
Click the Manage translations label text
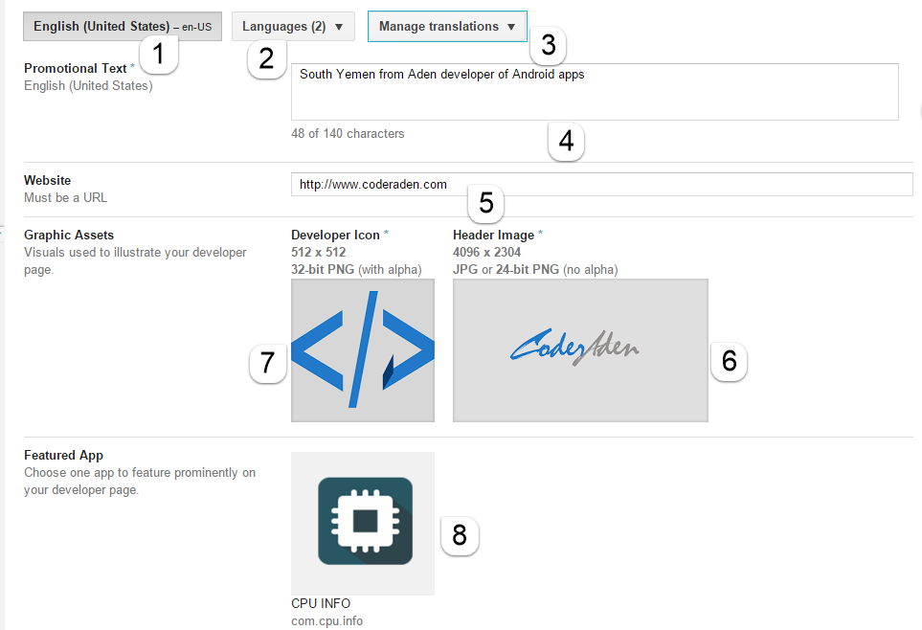(439, 27)
